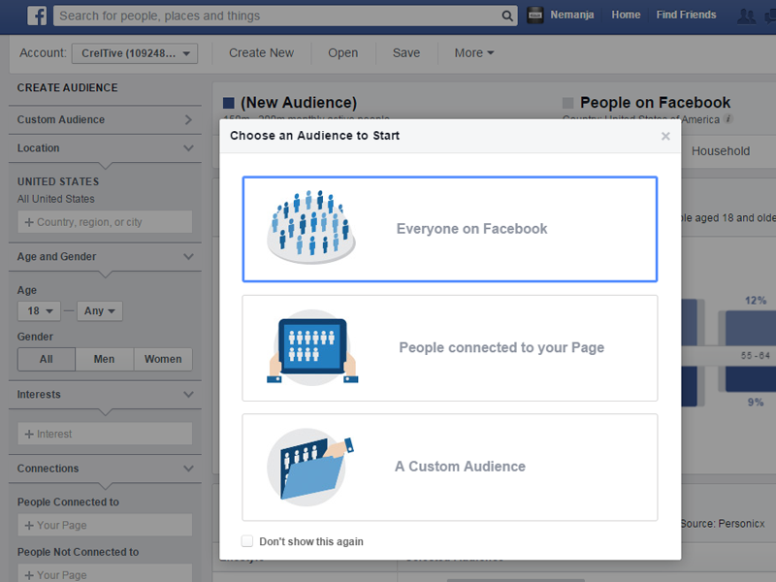Click the tablet illustration for Page connections

click(x=312, y=347)
